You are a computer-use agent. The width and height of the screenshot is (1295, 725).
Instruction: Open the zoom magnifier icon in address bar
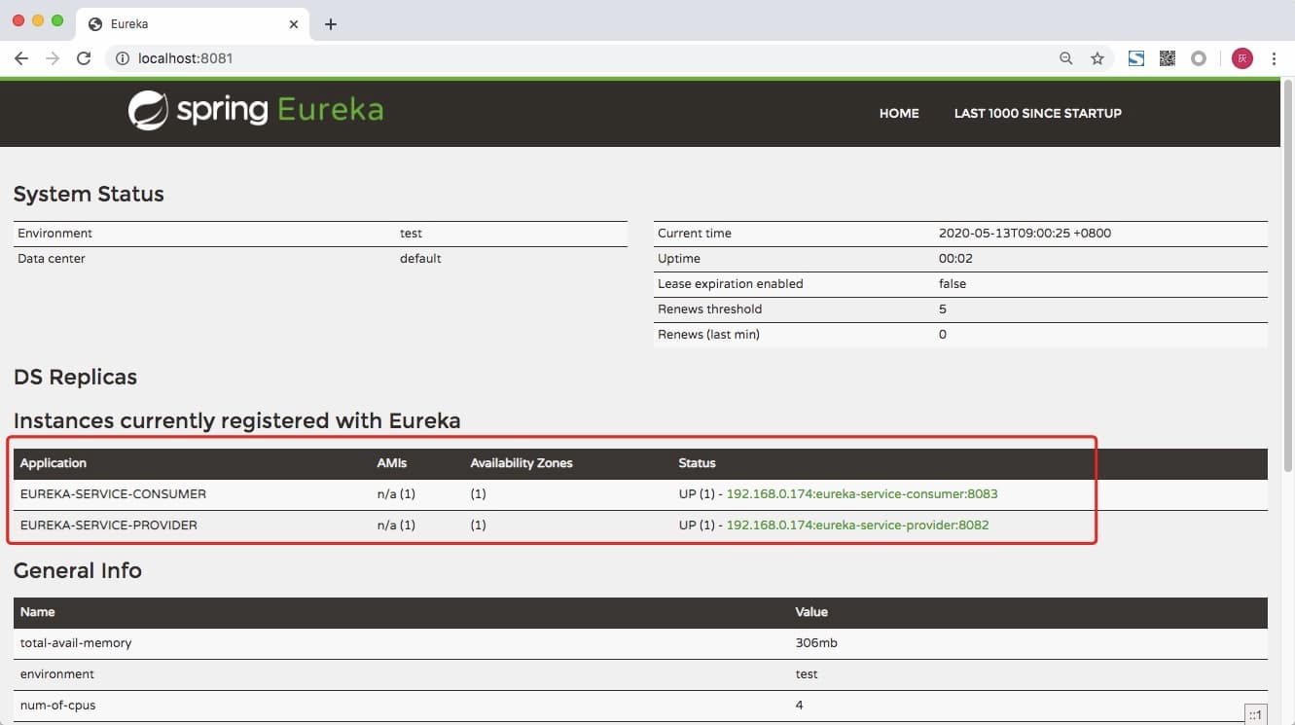point(1066,58)
